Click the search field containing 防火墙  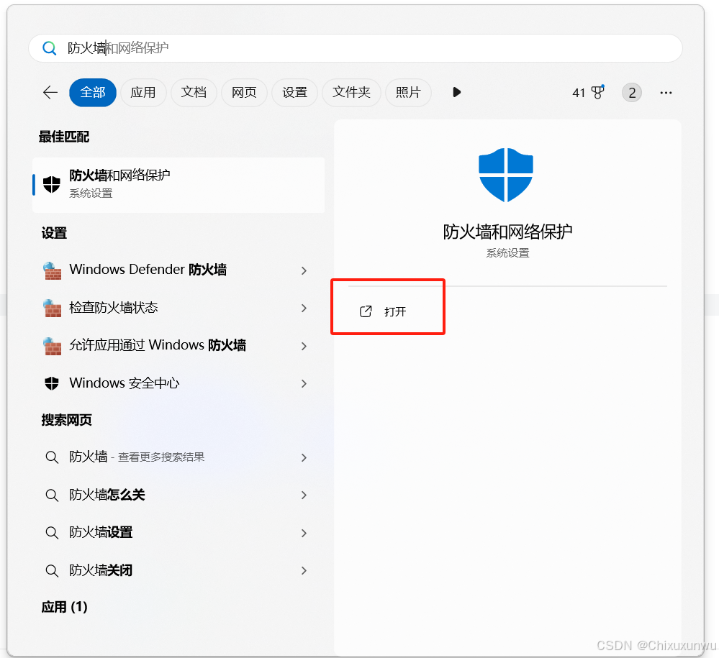pyautogui.click(x=356, y=48)
